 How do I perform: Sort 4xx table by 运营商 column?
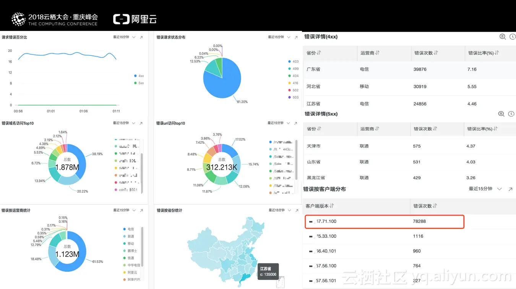coord(377,53)
